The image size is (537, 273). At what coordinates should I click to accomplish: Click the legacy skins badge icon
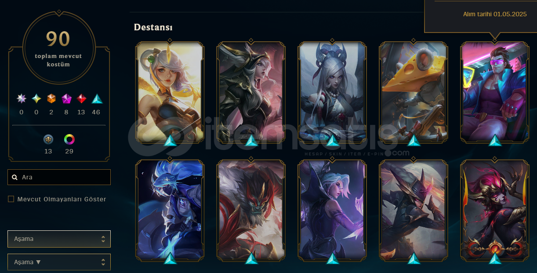coord(48,139)
